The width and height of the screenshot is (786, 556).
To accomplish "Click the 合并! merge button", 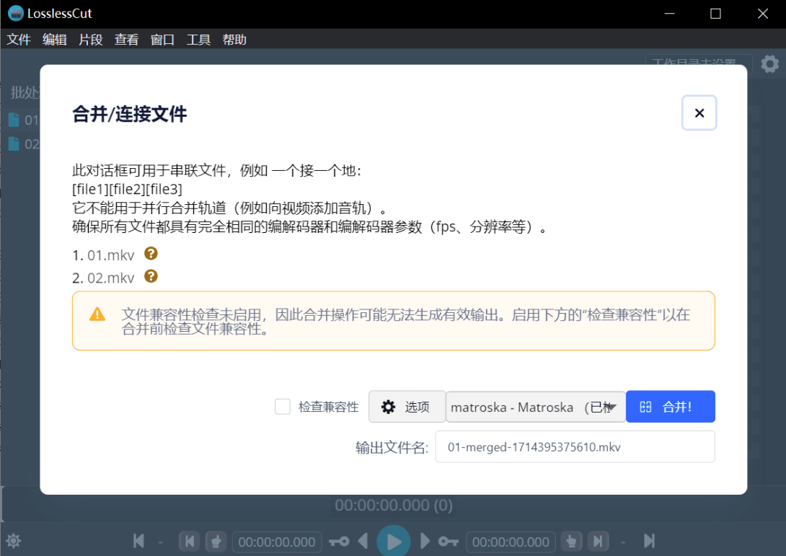I will point(670,407).
